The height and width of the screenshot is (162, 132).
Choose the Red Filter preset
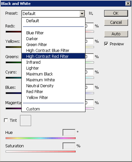pyautogui.click(x=53, y=91)
